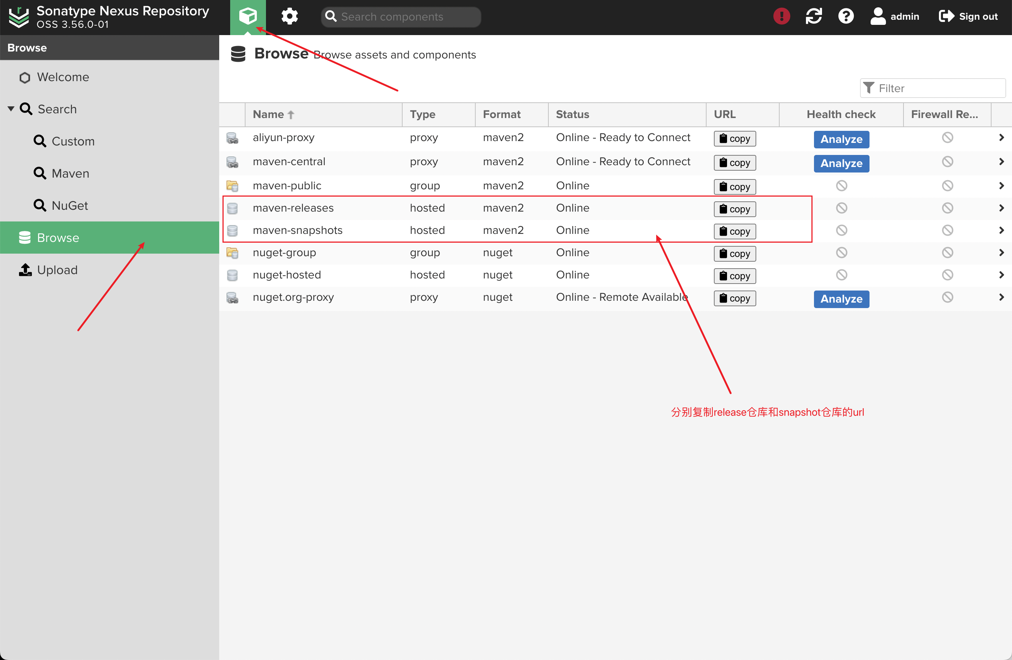
Task: Click aliyun-proxy firewall report disabled icon
Action: [x=947, y=137]
